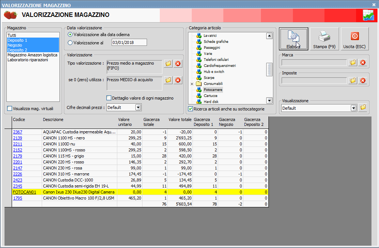This screenshot has height=248, width=379.
Task: Select Cardiofrequenzimetri category icon
Action: [x=199, y=66]
